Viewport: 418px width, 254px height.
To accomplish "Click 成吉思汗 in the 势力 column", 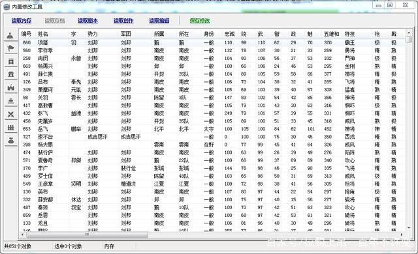I will (x=97, y=137).
